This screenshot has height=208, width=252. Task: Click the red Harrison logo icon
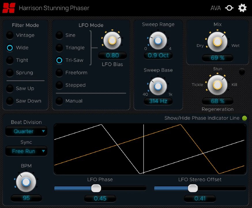[x=9, y=8]
